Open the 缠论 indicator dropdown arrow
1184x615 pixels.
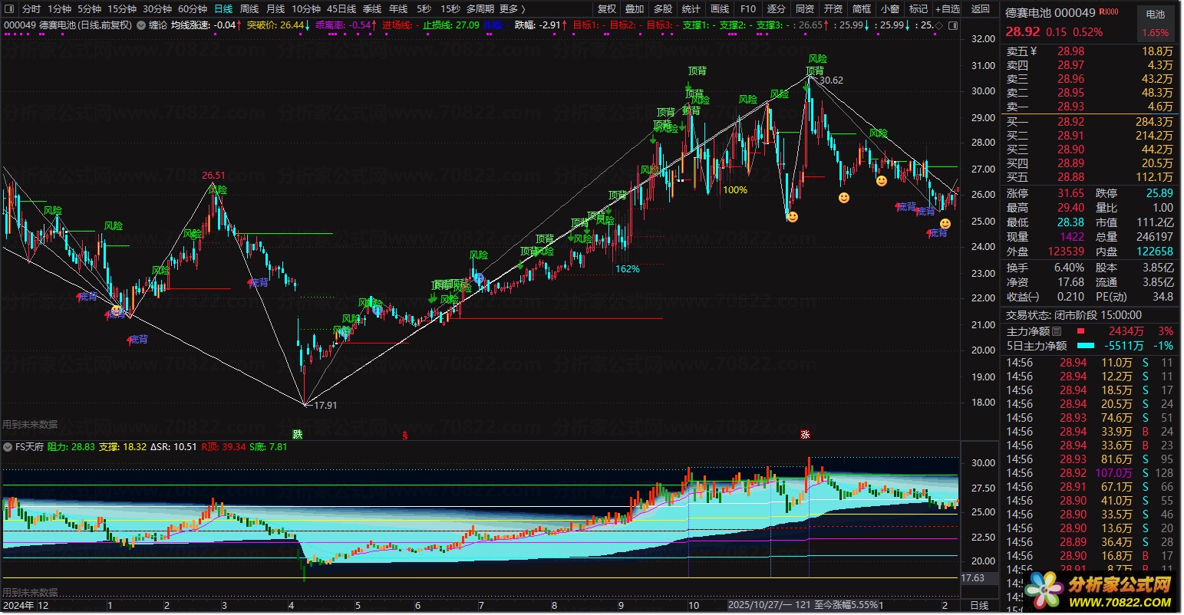point(142,25)
